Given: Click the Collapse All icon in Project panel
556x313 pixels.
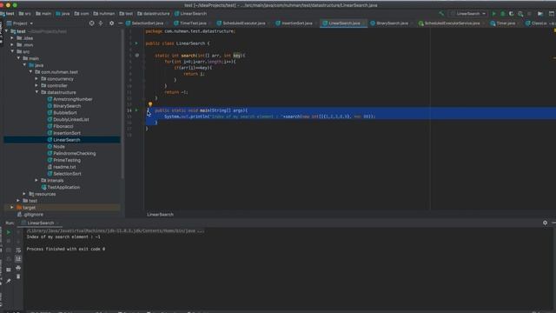Looking at the screenshot, I should (101, 23).
